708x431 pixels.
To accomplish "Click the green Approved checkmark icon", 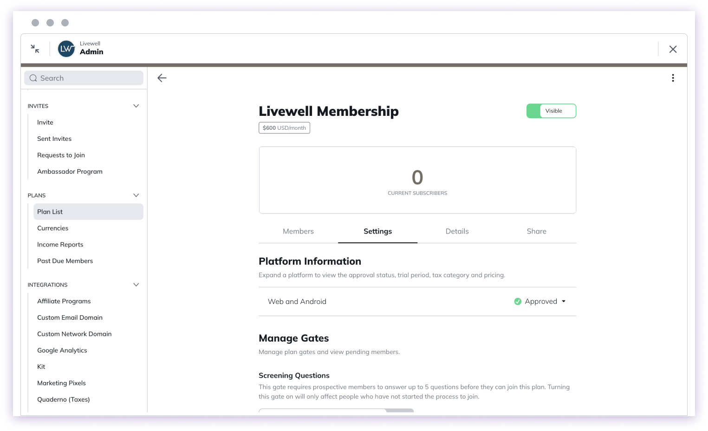I will tap(517, 301).
